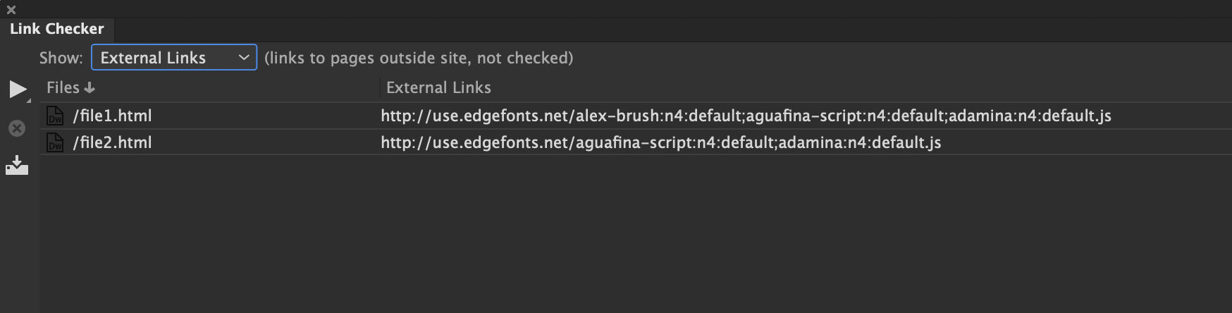
Task: Close the panel with the X icon
Action: click(11, 10)
